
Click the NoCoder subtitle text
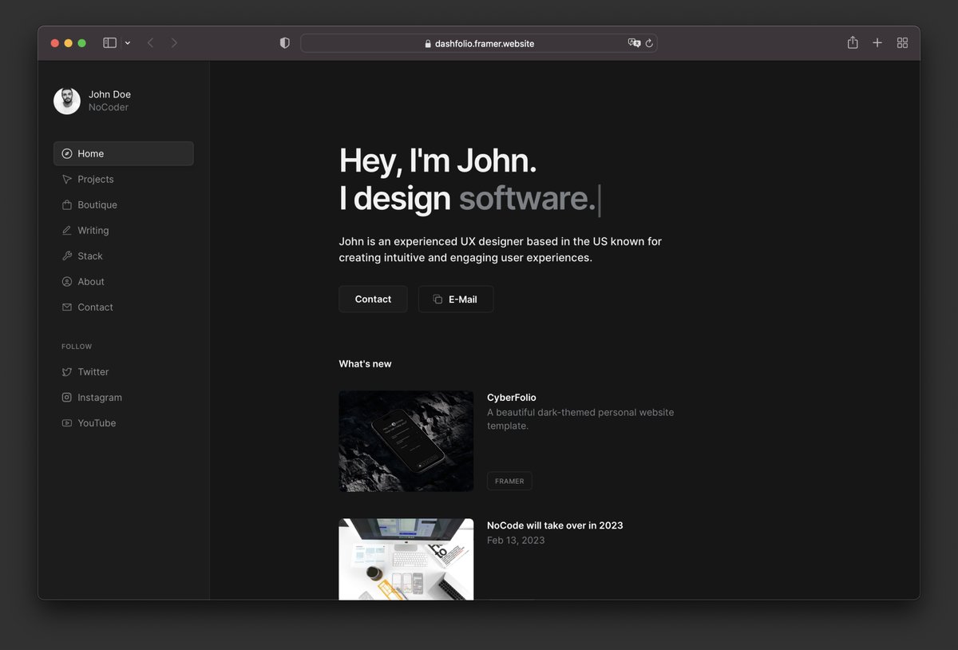(109, 107)
